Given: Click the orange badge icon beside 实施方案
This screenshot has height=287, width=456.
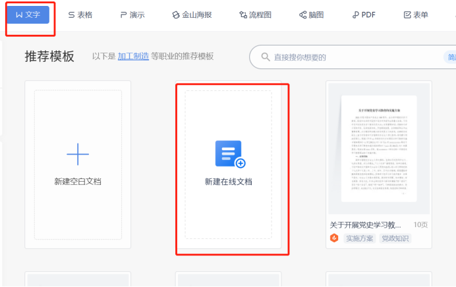Looking at the screenshot, I should pos(334,238).
